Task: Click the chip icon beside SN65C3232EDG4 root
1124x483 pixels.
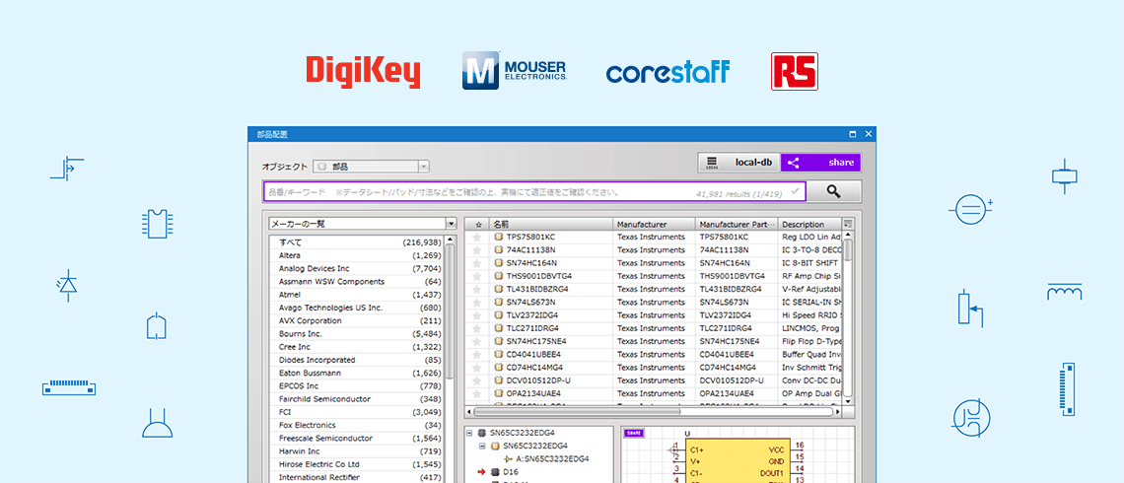Action: click(x=483, y=433)
